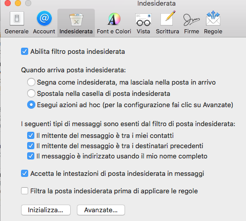Uncheck Accetta le intestazioni di posta indesiderata

(x=25, y=173)
